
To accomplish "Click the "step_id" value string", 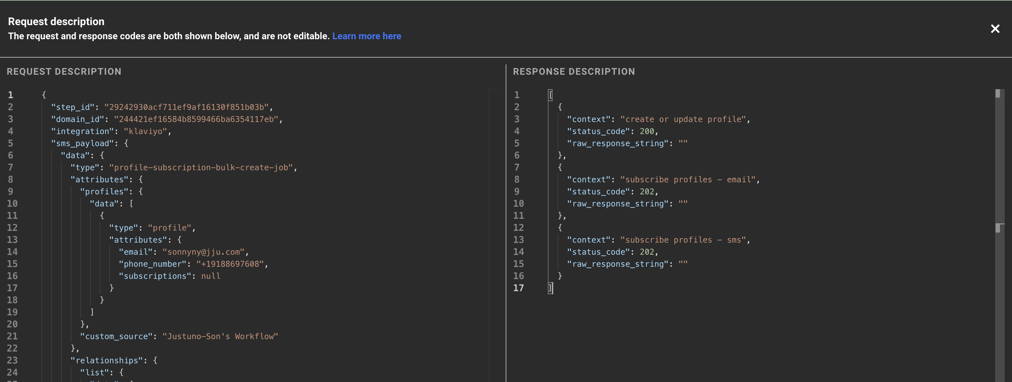I will tap(186, 107).
